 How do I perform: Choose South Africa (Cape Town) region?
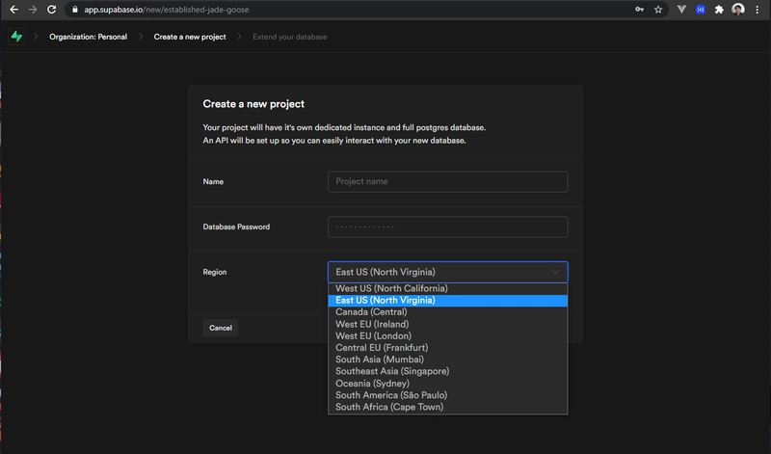click(x=447, y=407)
